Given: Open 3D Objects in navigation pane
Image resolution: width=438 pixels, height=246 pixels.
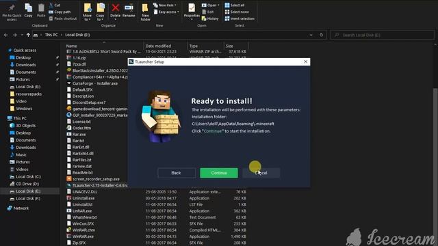Looking at the screenshot, I should tap(26, 126).
